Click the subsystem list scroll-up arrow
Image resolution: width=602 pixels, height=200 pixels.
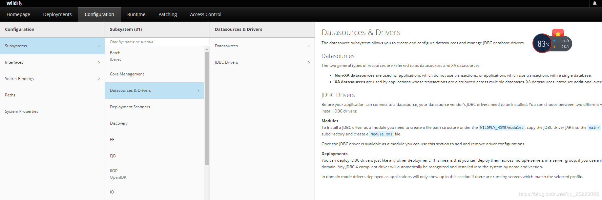pyautogui.click(x=207, y=49)
